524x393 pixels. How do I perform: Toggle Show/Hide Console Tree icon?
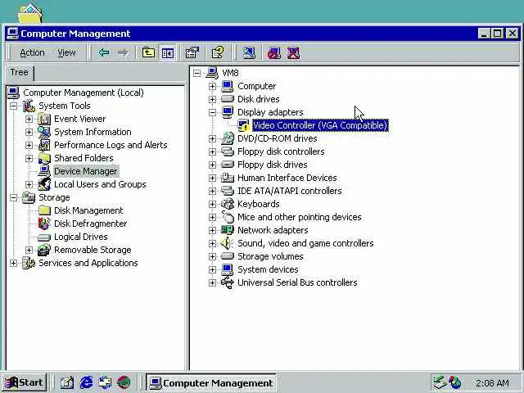[x=167, y=52]
